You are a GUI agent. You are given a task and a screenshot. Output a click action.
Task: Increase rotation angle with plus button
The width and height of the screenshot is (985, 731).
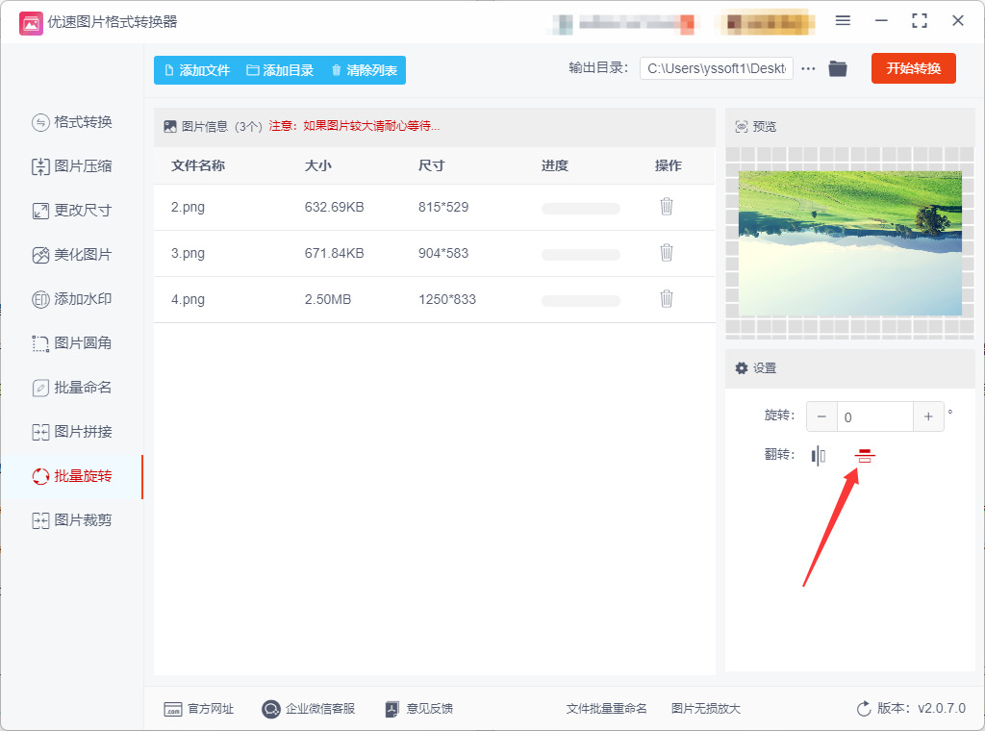(x=928, y=416)
